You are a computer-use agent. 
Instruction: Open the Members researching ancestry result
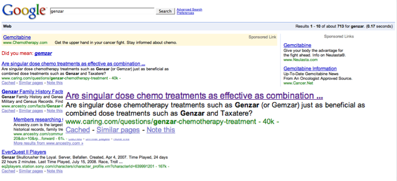click(x=39, y=119)
